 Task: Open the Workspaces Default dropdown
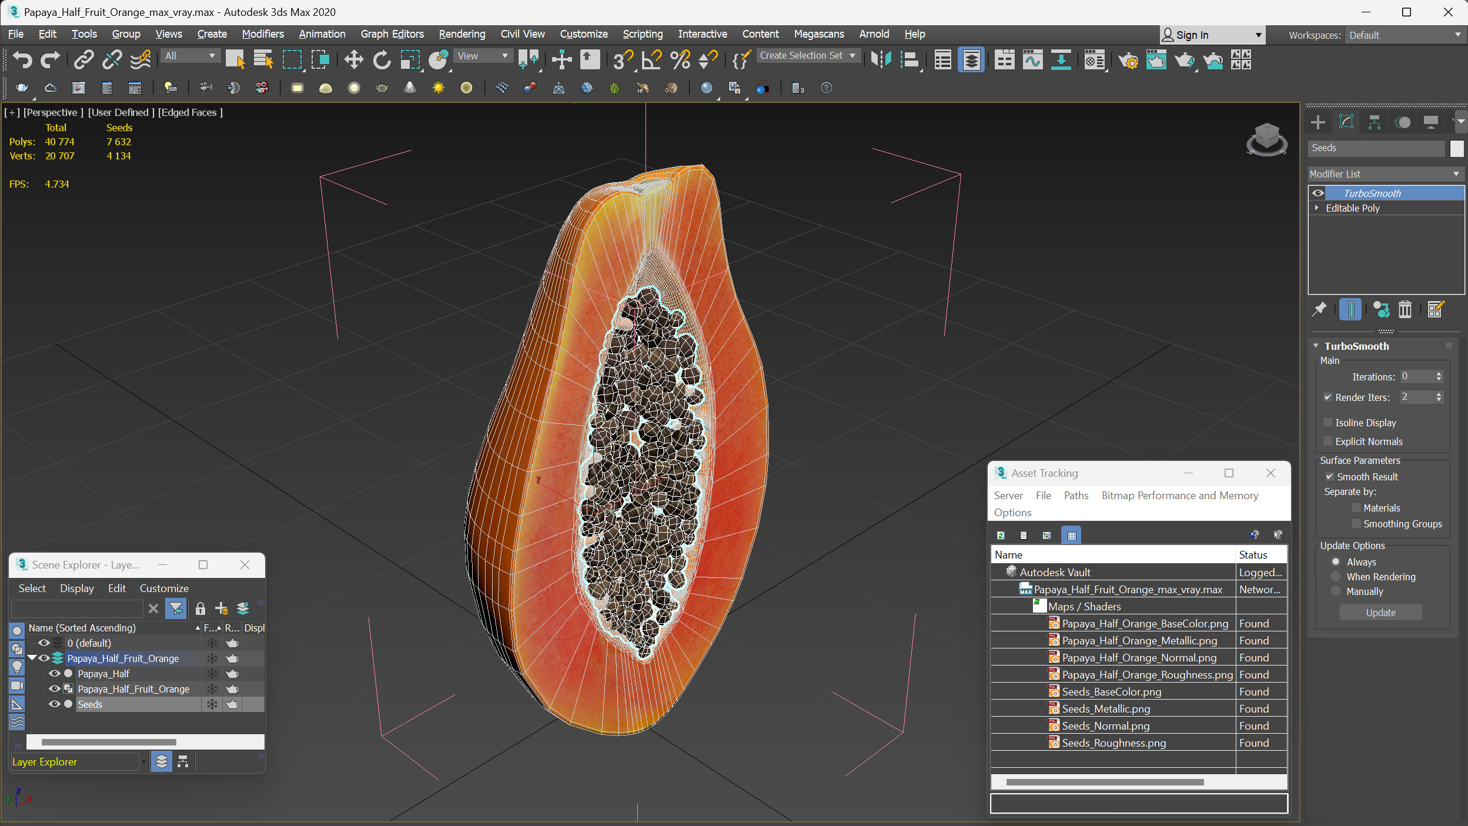pyautogui.click(x=1405, y=35)
